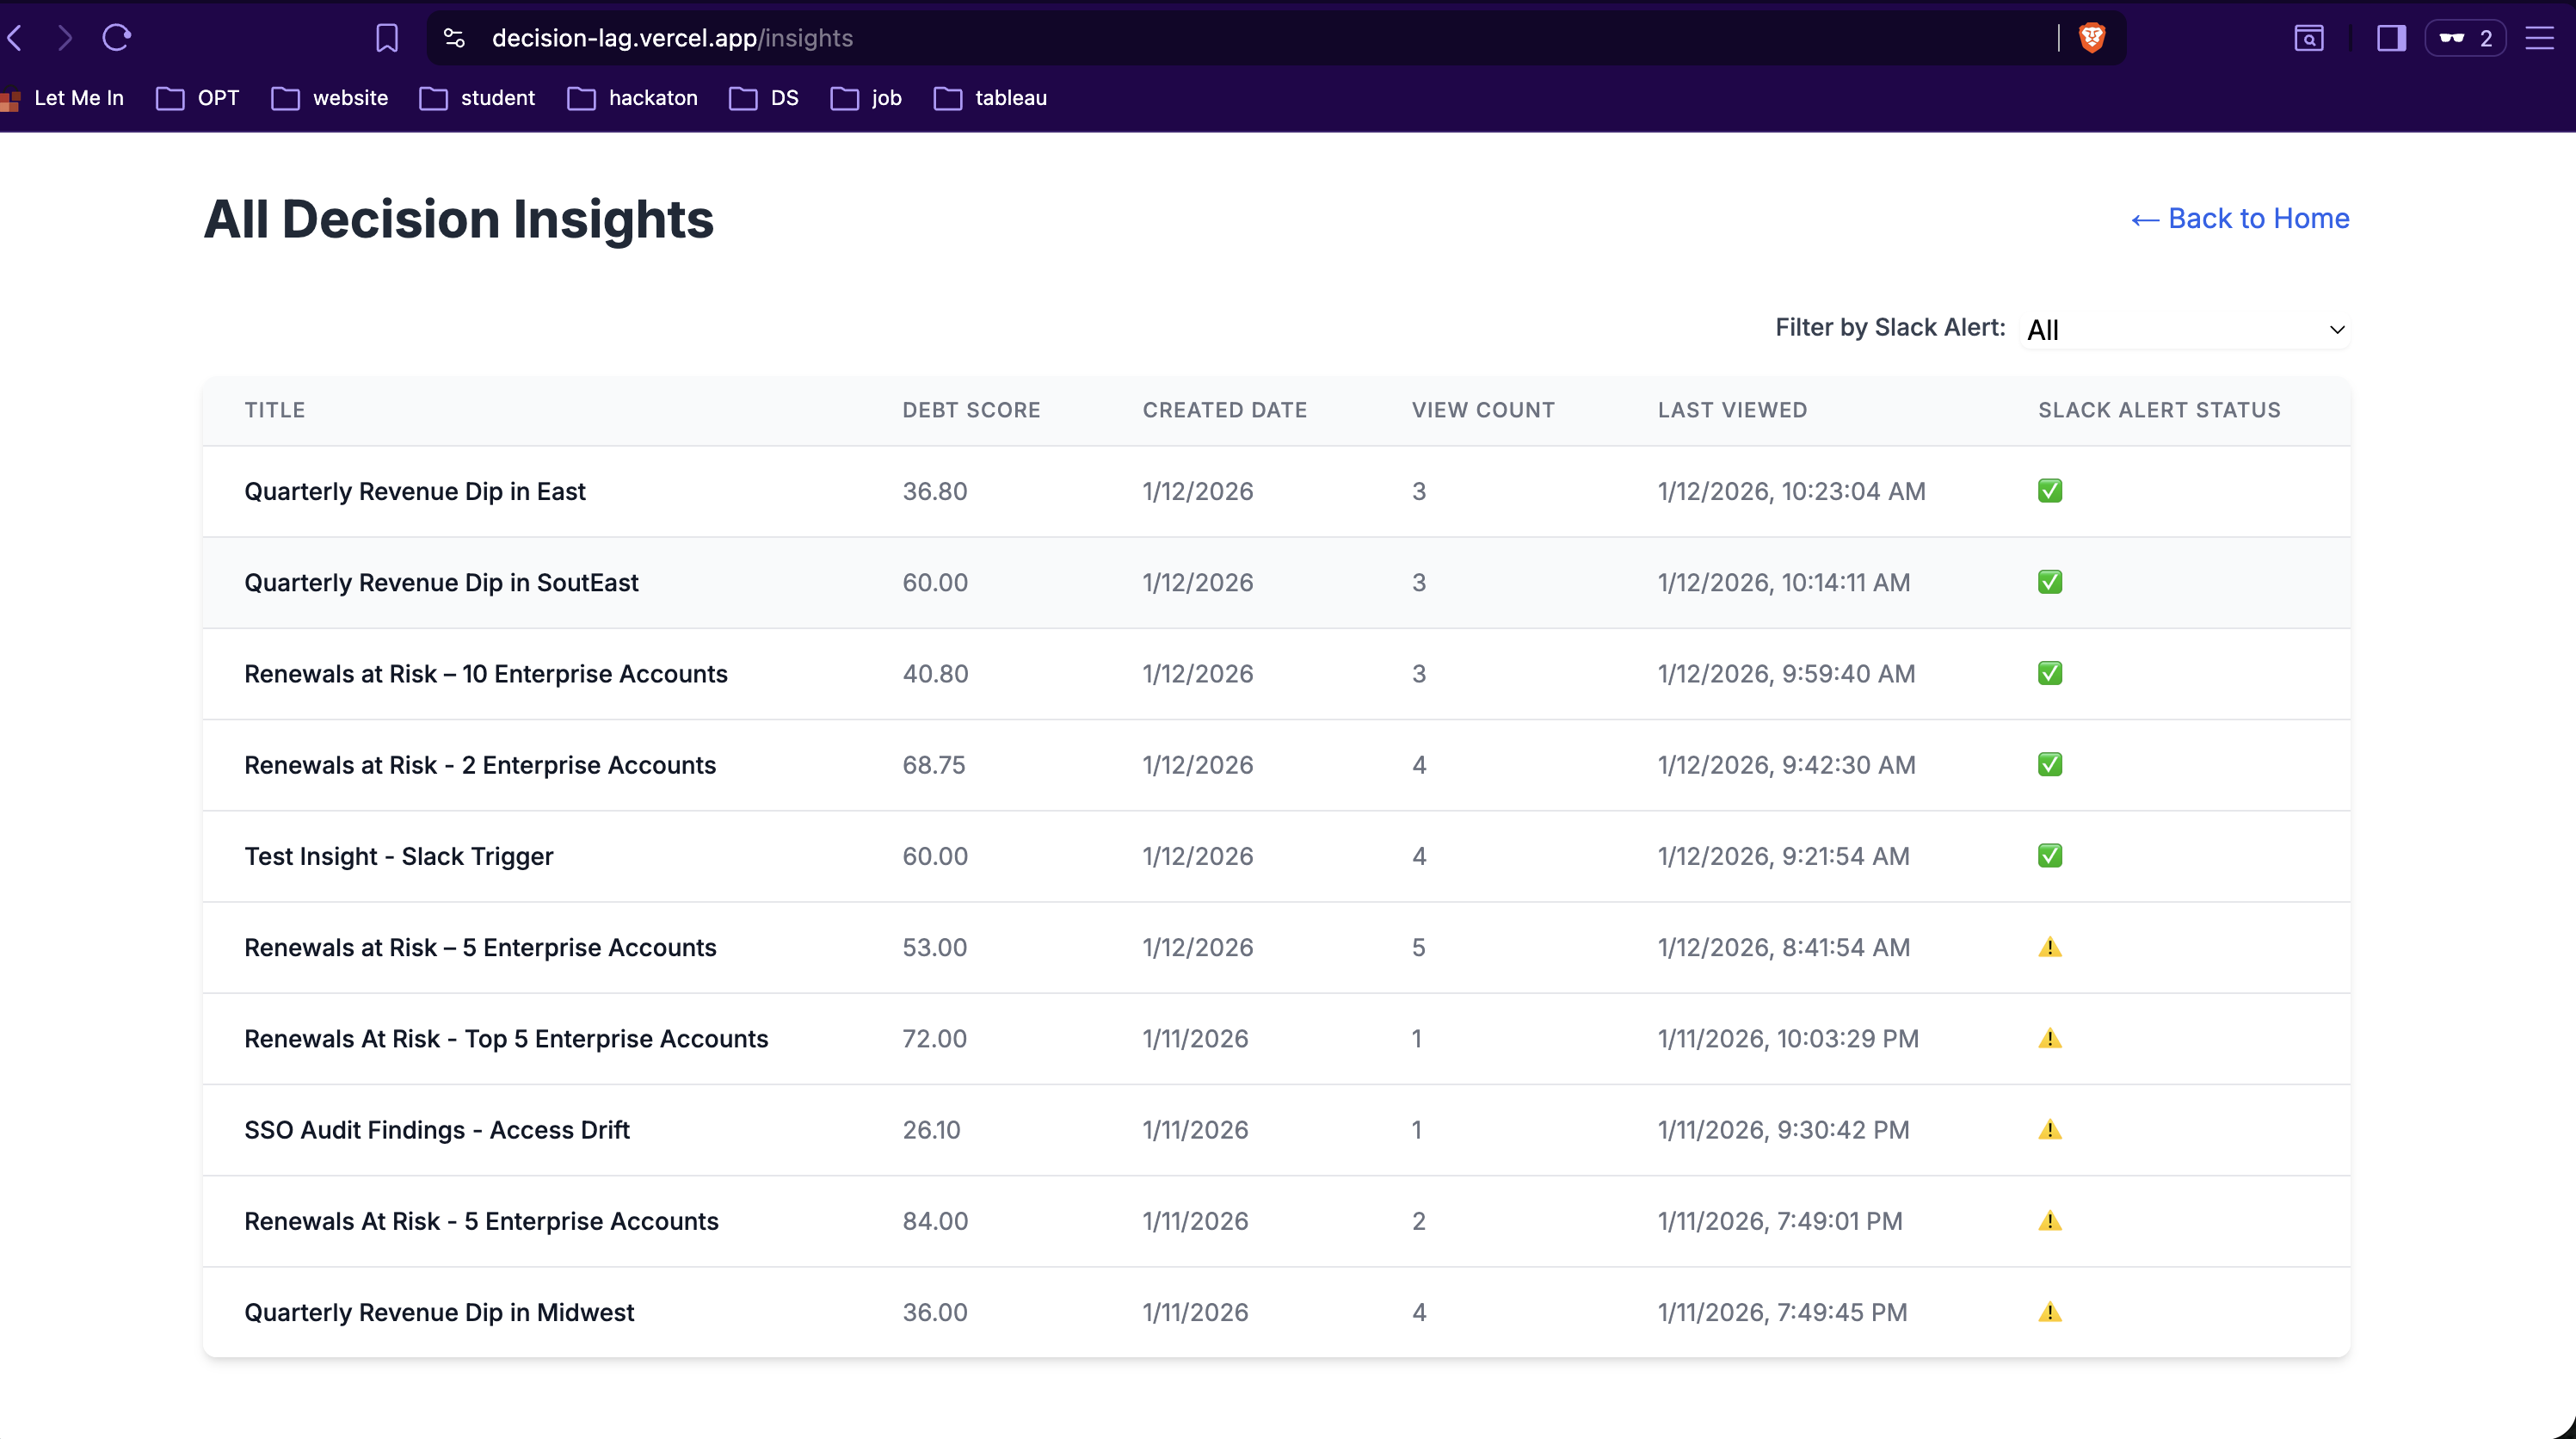Open the Brave Shields lion icon

click(2092, 38)
